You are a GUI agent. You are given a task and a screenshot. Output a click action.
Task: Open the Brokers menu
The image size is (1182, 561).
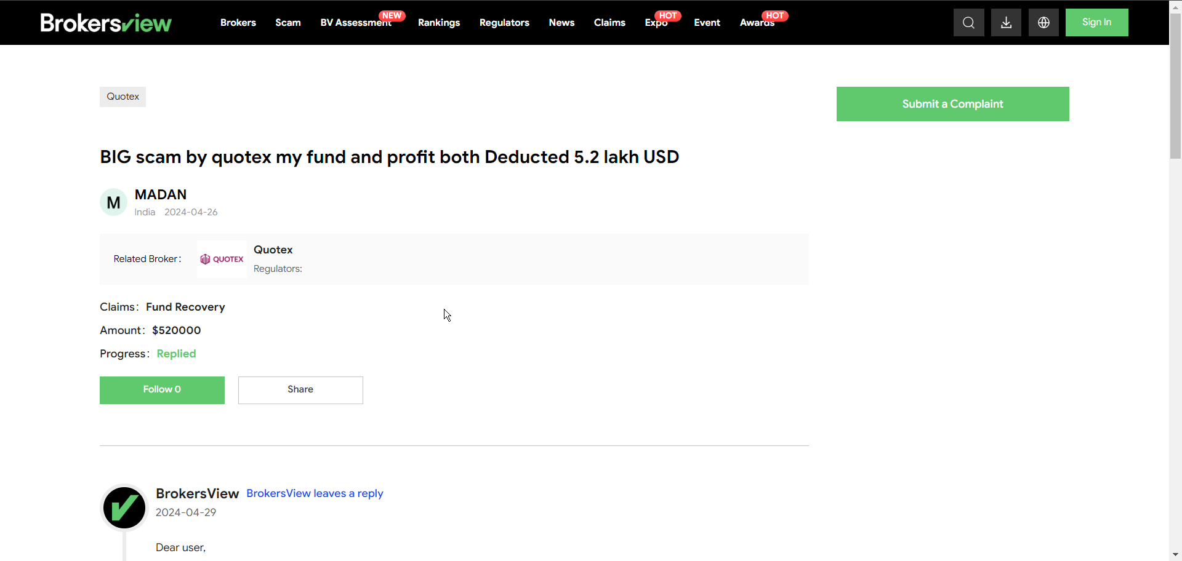238,23
